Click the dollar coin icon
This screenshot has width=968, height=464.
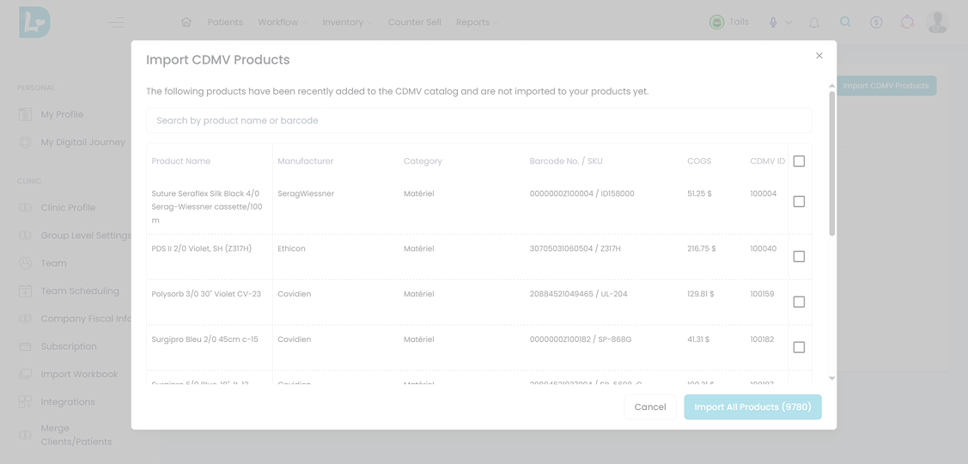click(x=876, y=22)
